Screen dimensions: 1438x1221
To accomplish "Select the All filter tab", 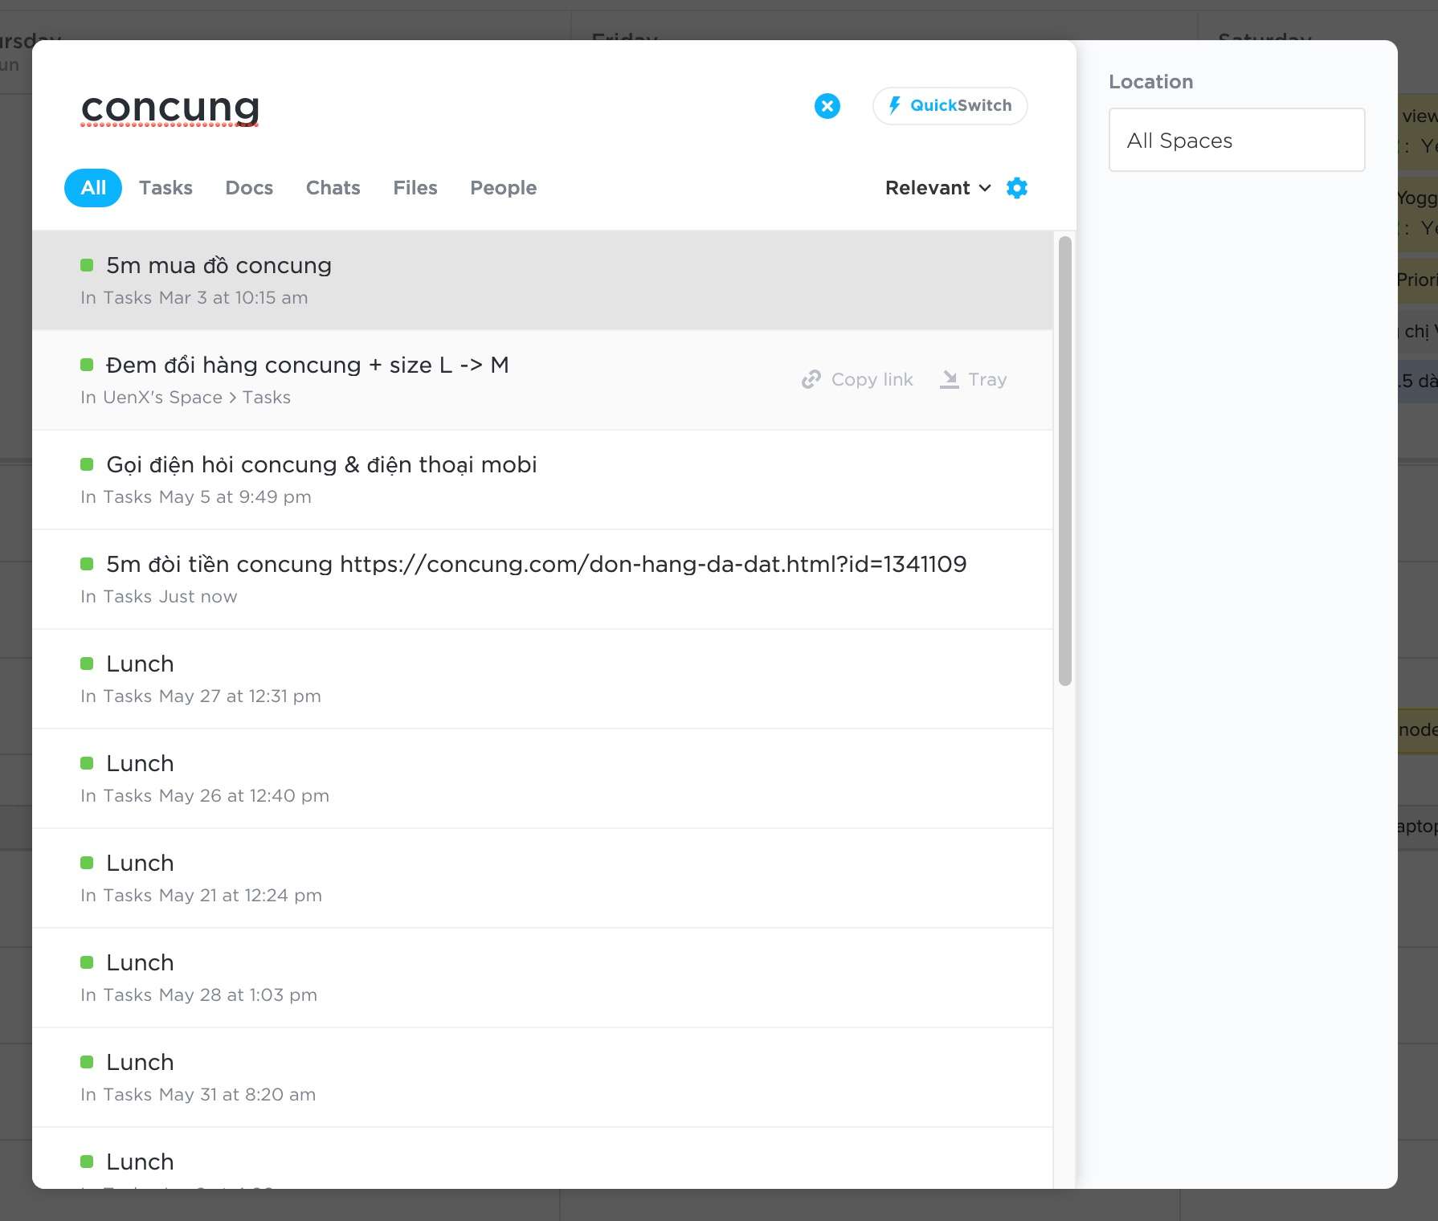I will [93, 188].
